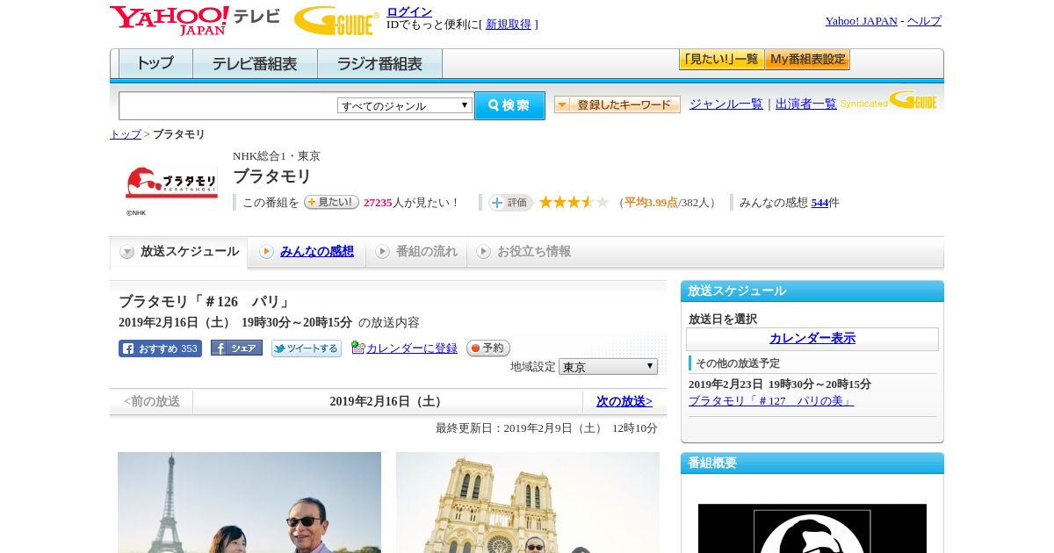The width and height of the screenshot is (1054, 553).
Task: Click the 2019年2月16日（土） date bar text
Action: 387,402
